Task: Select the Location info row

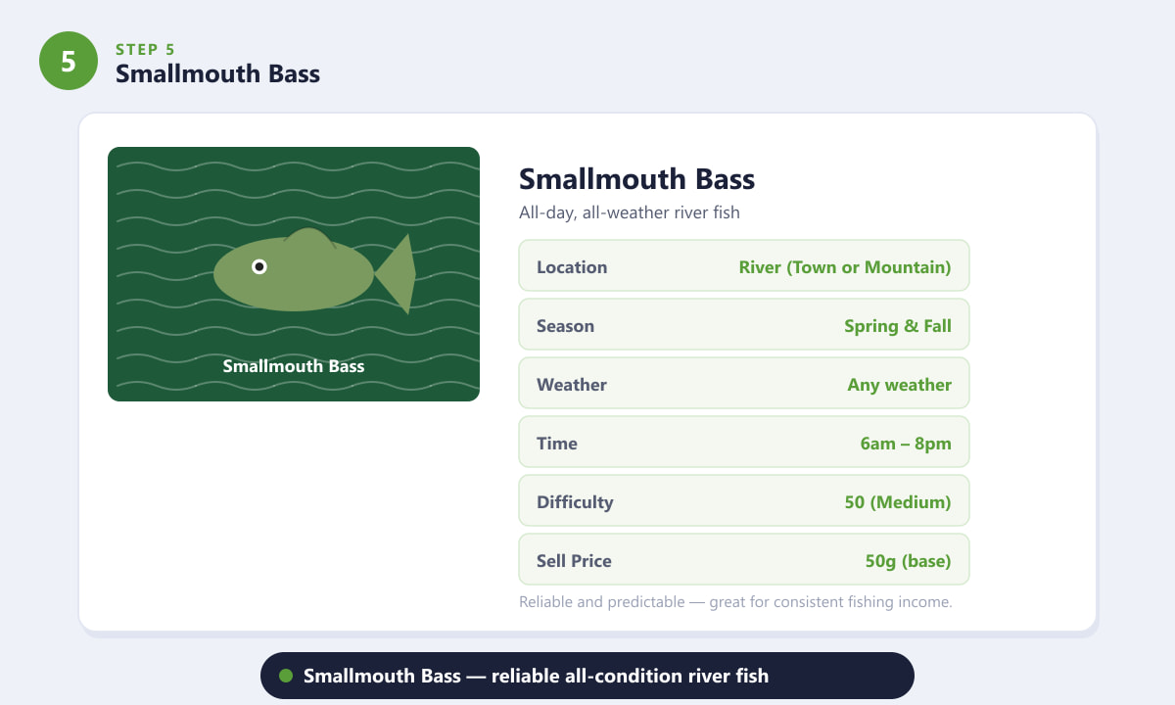Action: click(x=744, y=265)
